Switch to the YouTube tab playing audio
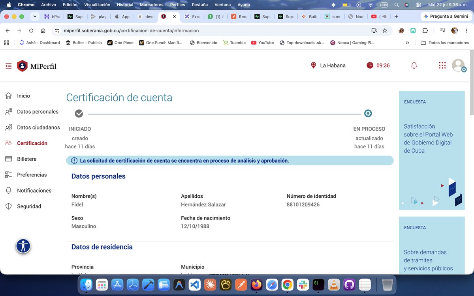This screenshot has width=474, height=296. (x=378, y=17)
